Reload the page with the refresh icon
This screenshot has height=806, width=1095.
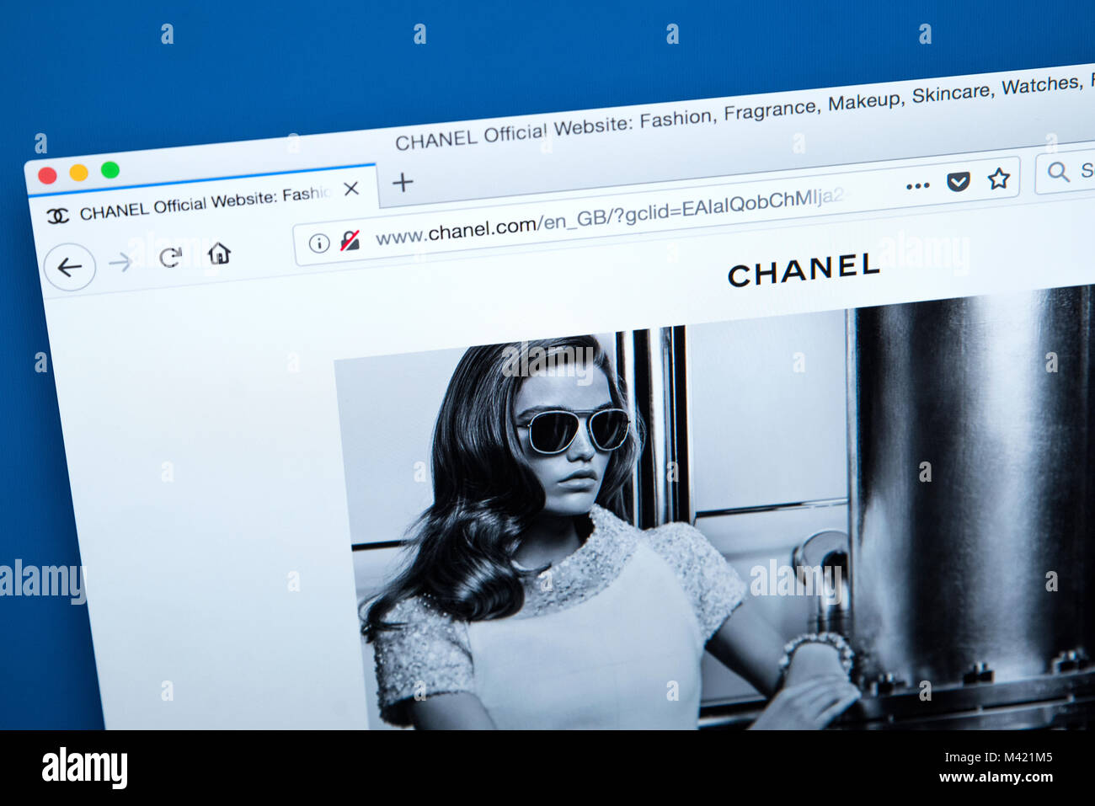coord(170,257)
